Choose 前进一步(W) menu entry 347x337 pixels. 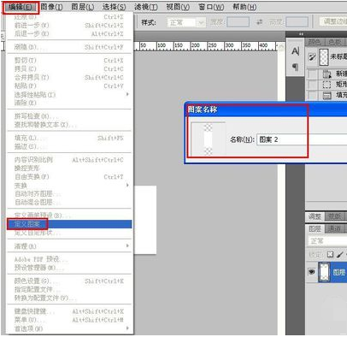pos(69,26)
